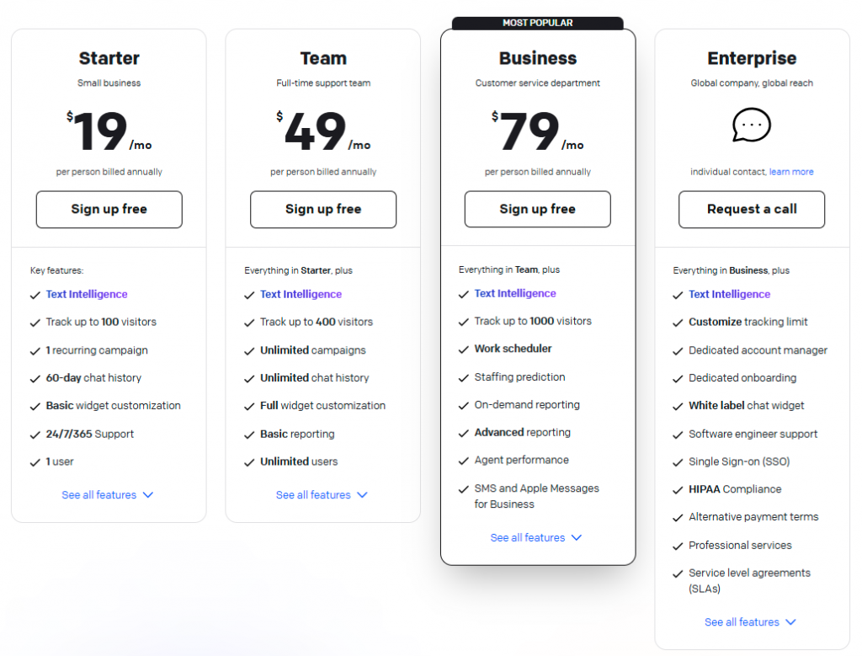
Task: Click the chat bubble icon in Enterprise card
Action: pos(751,125)
